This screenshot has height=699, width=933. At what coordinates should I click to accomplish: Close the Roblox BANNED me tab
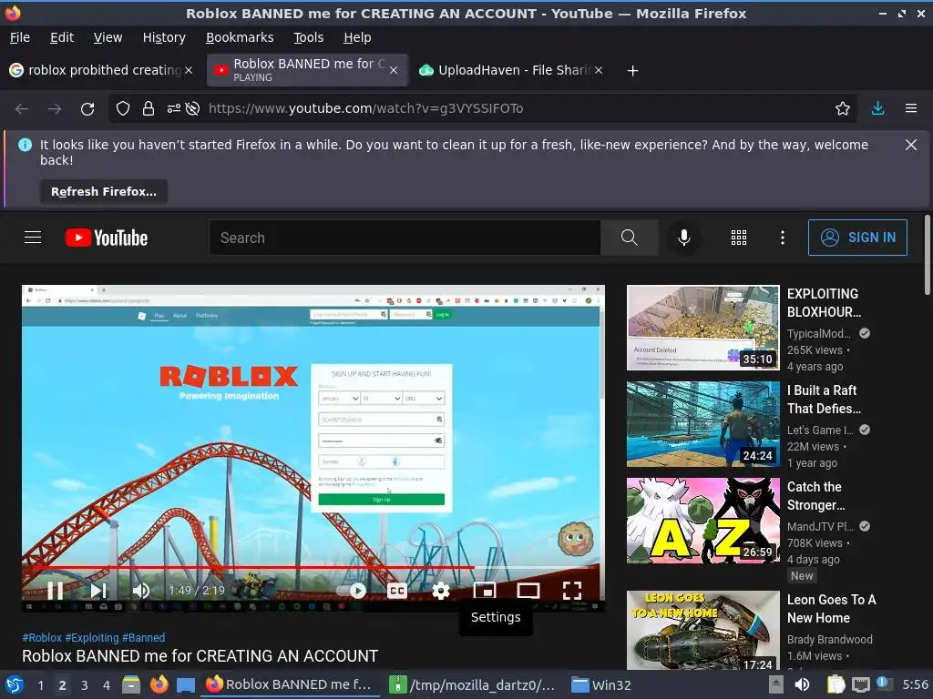click(394, 70)
